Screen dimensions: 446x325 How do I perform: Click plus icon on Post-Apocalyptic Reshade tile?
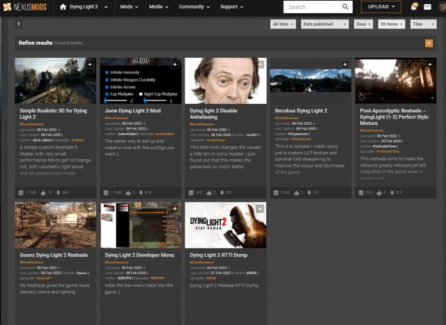point(430,64)
